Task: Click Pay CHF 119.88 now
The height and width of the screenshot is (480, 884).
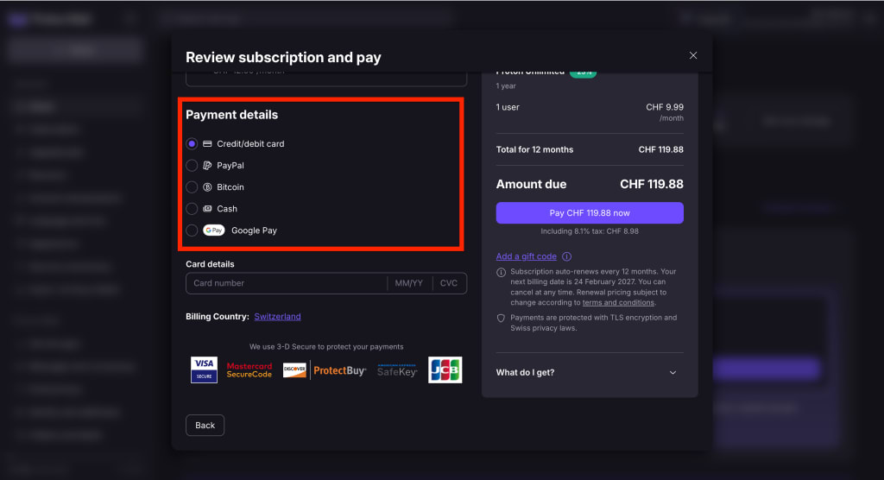Action: [590, 213]
